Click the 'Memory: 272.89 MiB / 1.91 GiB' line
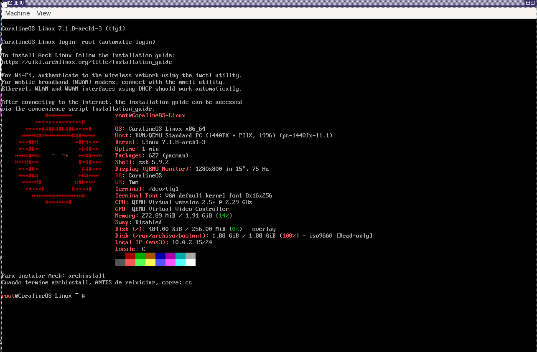 (x=174, y=215)
